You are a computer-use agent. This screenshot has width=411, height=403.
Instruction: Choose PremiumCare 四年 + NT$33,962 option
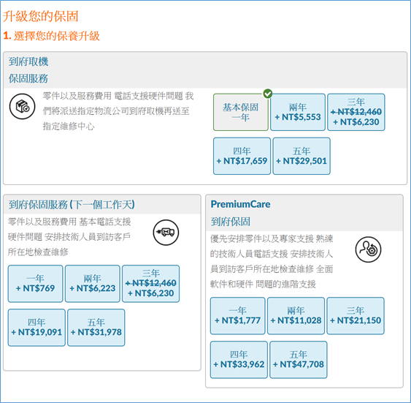point(239,359)
